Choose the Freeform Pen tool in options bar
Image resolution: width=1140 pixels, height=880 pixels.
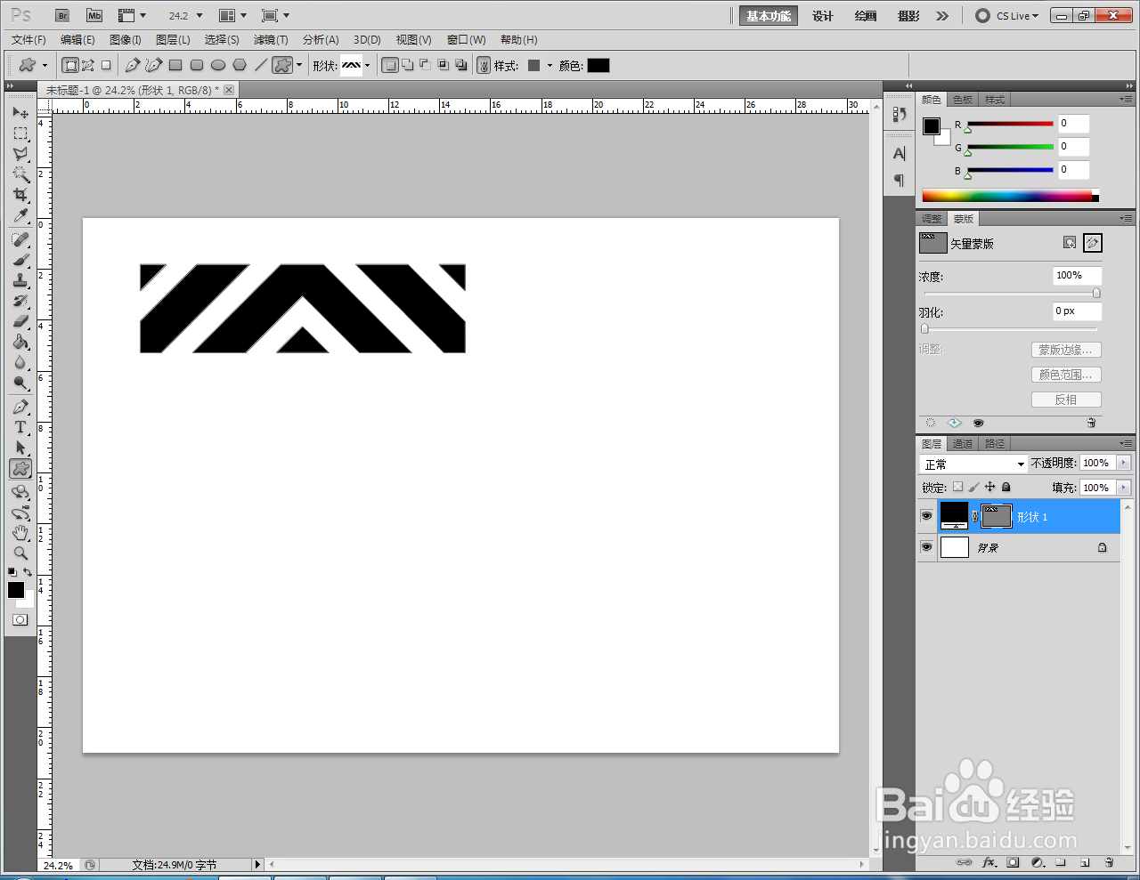(153, 65)
